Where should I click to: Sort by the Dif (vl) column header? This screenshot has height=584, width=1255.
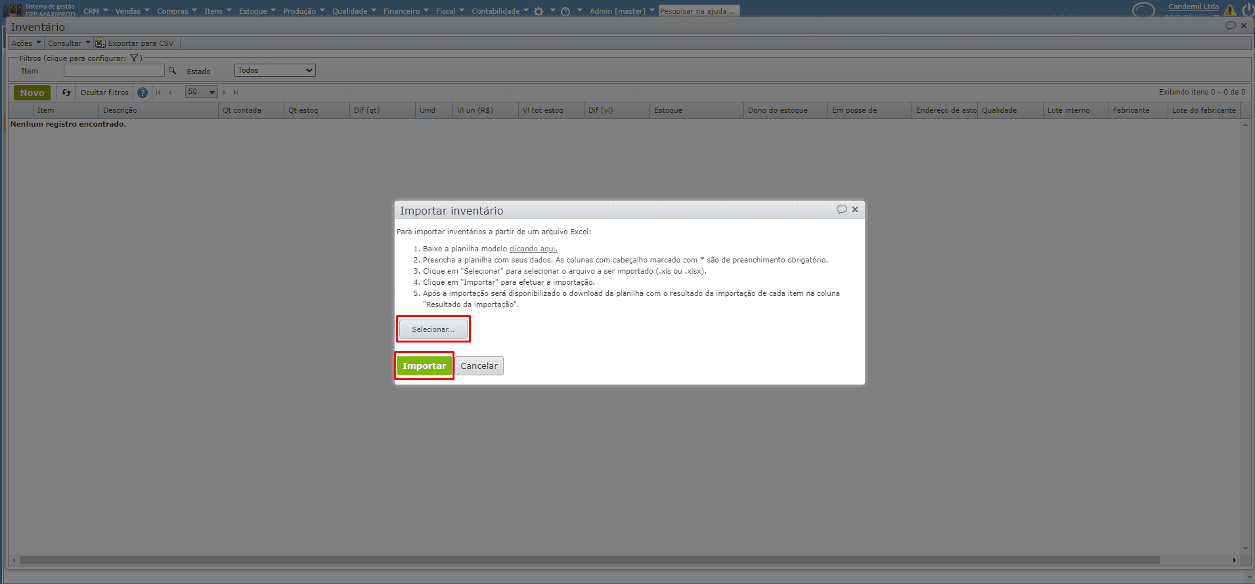617,110
